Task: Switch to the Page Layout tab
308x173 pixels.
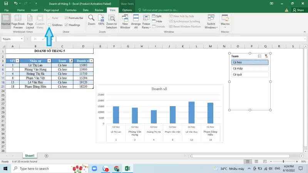Action: click(x=51, y=10)
